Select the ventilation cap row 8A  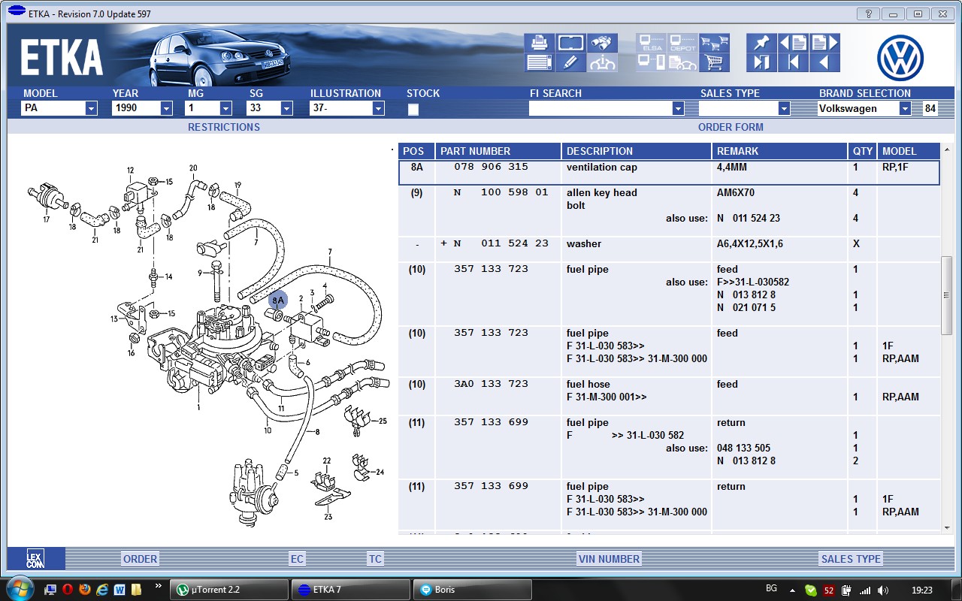pos(669,172)
